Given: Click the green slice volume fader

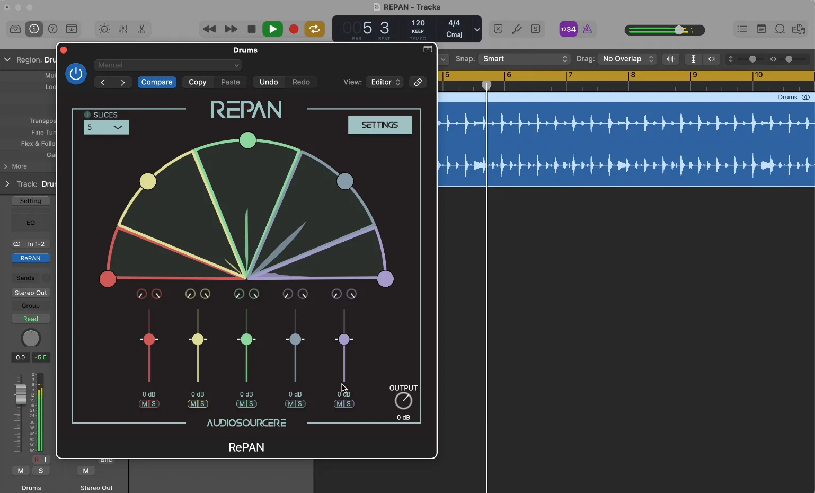Looking at the screenshot, I should pos(246,339).
